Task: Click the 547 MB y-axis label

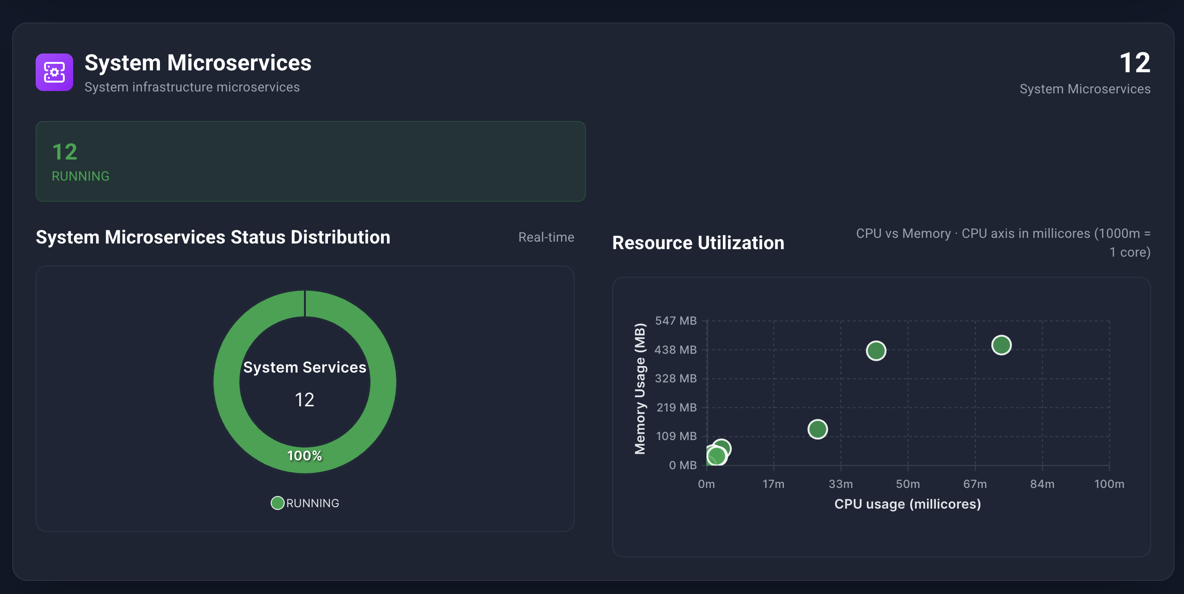Action: click(x=675, y=320)
